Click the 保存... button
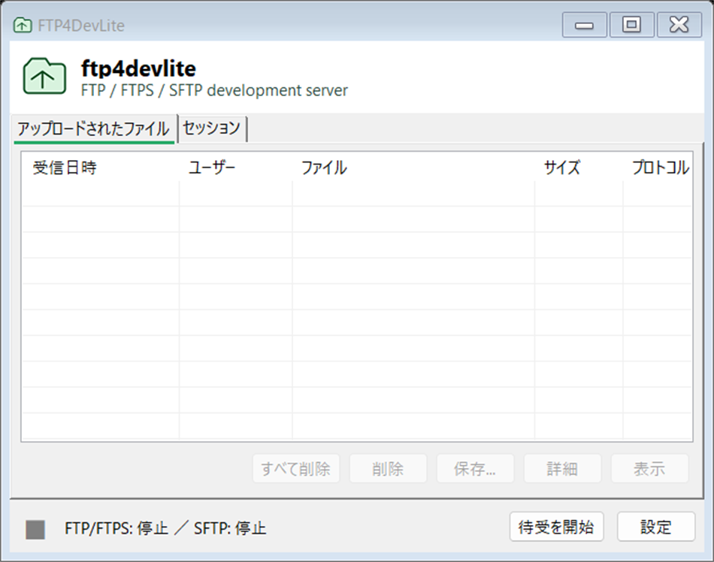This screenshot has width=714, height=562. 475,468
